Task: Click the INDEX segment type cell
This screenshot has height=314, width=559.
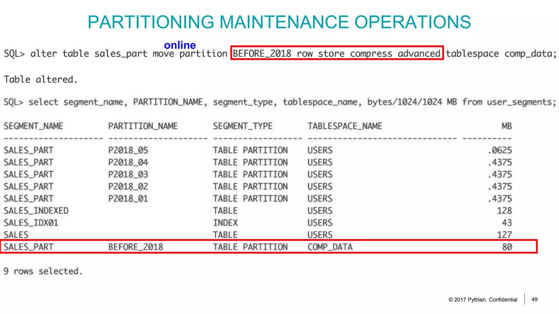Action: click(225, 223)
